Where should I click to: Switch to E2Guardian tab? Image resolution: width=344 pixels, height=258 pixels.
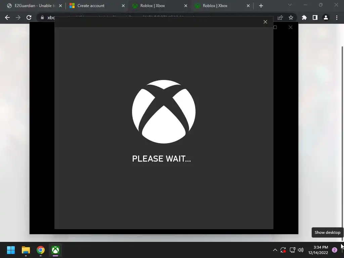[x=35, y=6]
